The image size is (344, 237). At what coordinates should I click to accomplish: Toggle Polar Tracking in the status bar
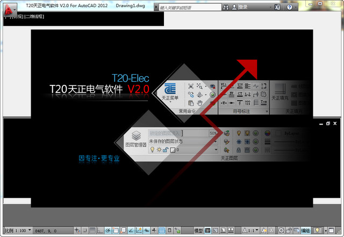[108, 230]
